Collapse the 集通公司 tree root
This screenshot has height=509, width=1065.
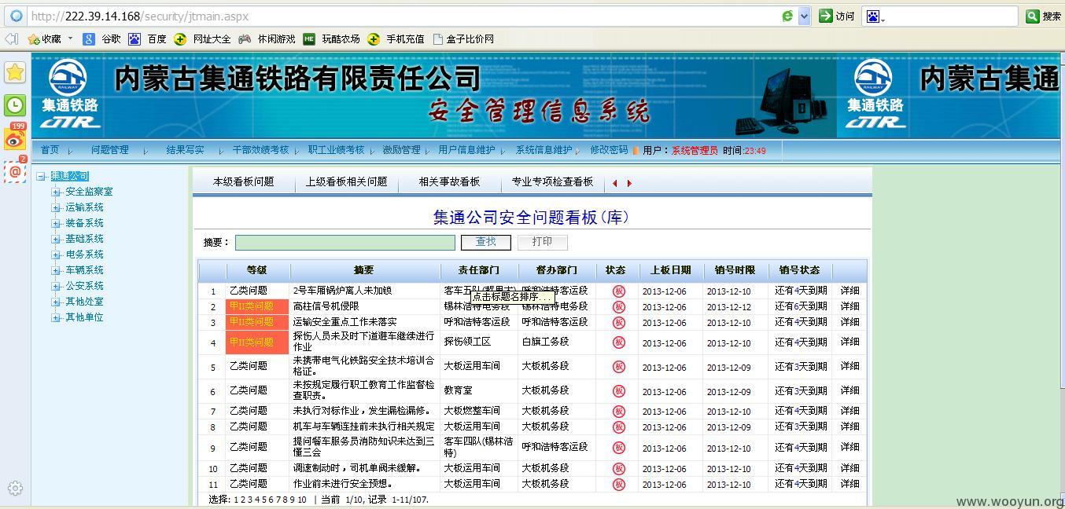coord(40,177)
